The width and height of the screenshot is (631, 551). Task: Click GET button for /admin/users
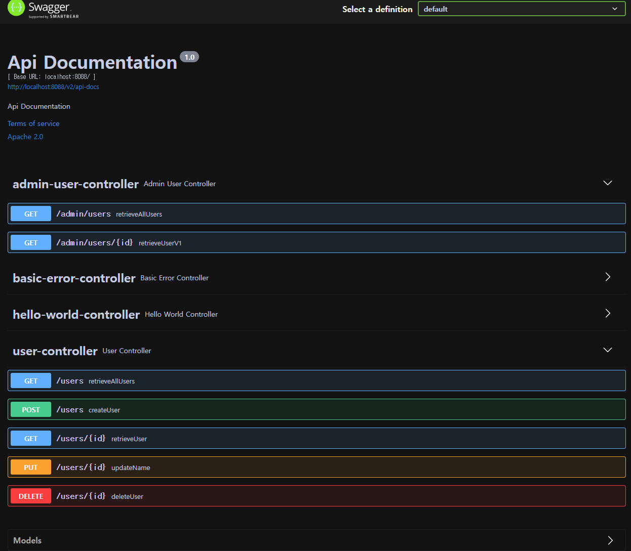[31, 214]
